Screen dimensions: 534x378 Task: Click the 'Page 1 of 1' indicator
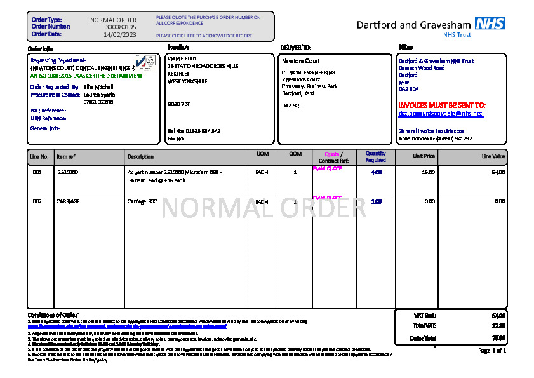[491, 351]
